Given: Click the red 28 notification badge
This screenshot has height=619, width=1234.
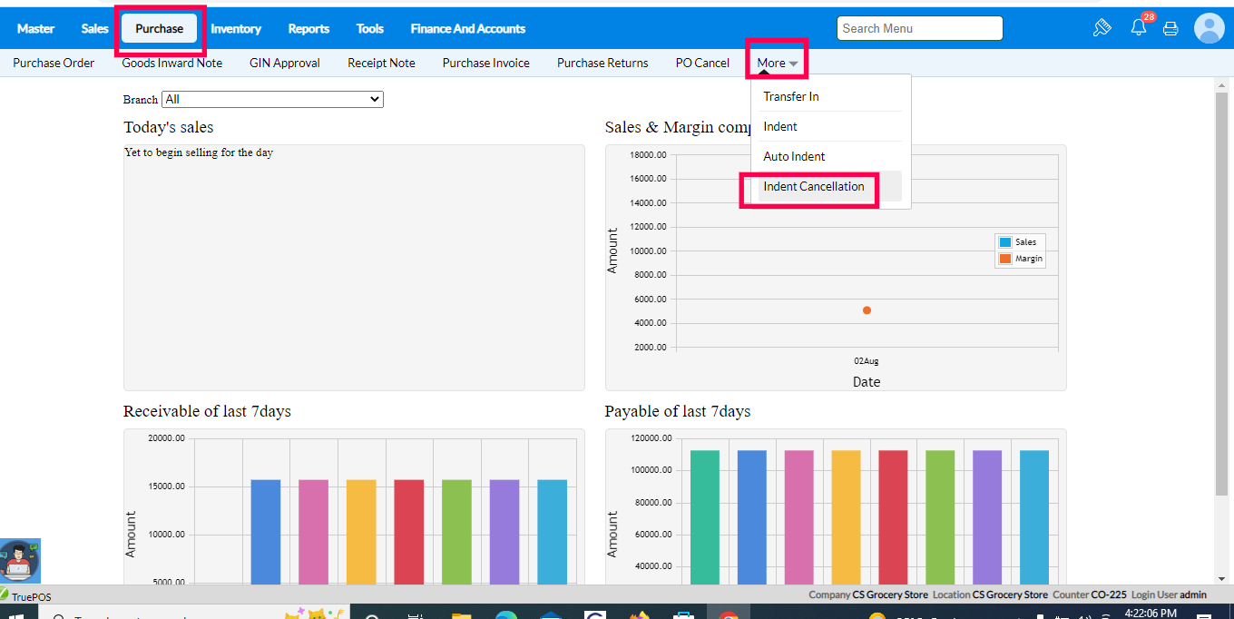Looking at the screenshot, I should point(1149,17).
